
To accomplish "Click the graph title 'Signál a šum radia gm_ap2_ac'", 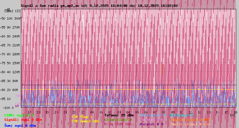I will [50, 6].
